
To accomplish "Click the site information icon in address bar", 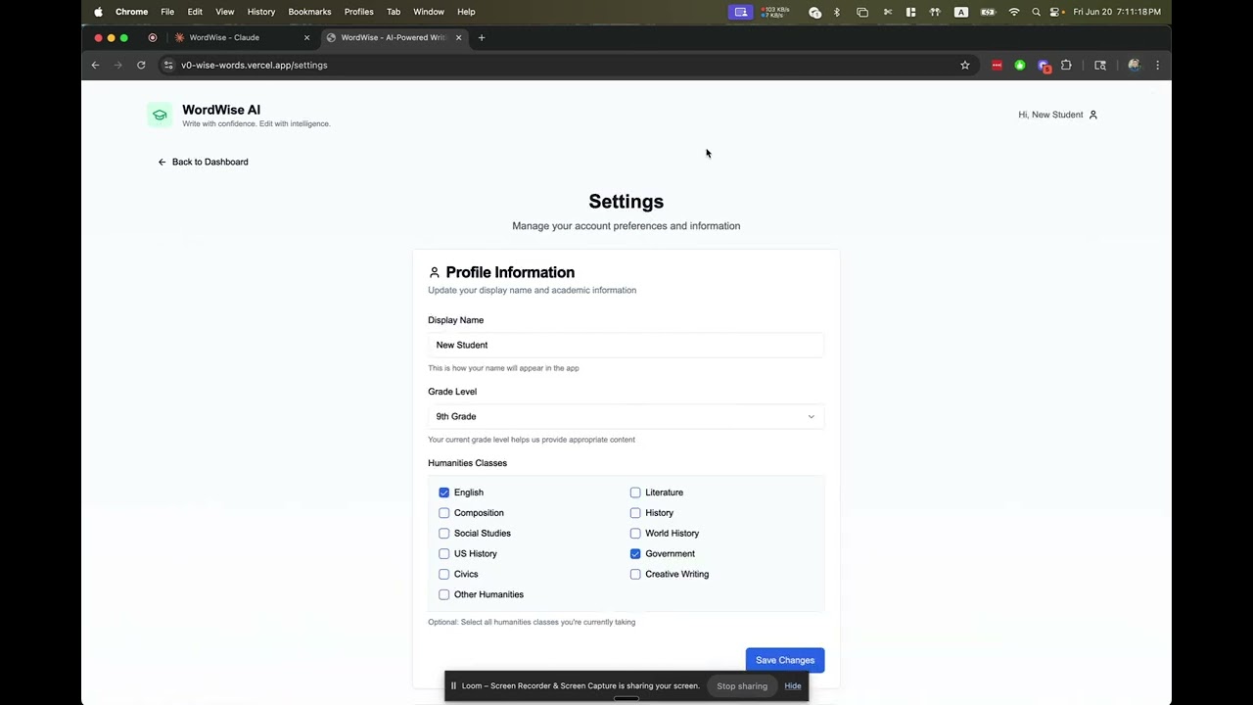I will pyautogui.click(x=168, y=65).
